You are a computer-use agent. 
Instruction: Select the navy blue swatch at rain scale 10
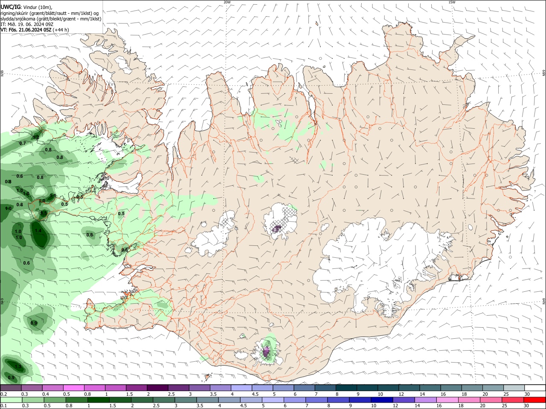tap(381, 400)
